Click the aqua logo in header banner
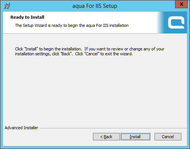This screenshot has height=149, width=190. [x=176, y=23]
